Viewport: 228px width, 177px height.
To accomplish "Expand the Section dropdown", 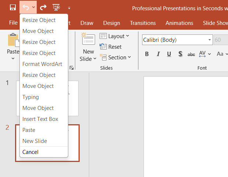I will [115, 58].
